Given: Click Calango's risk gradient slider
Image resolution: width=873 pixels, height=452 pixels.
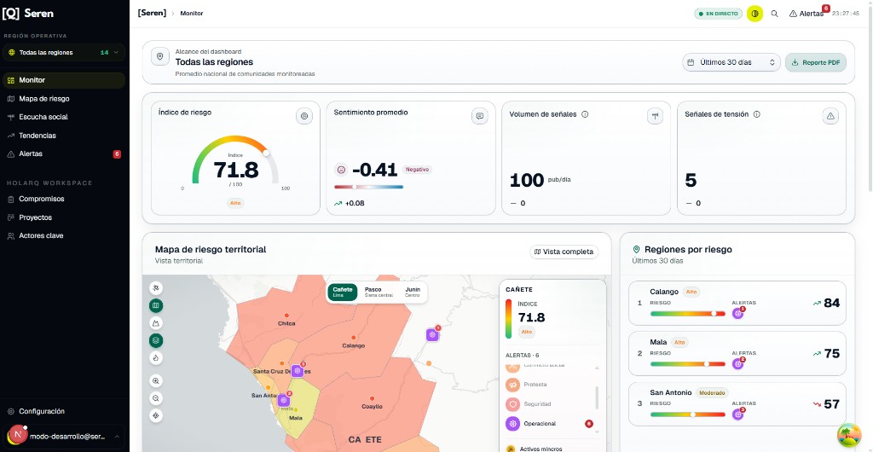Looking at the screenshot, I should [x=688, y=313].
